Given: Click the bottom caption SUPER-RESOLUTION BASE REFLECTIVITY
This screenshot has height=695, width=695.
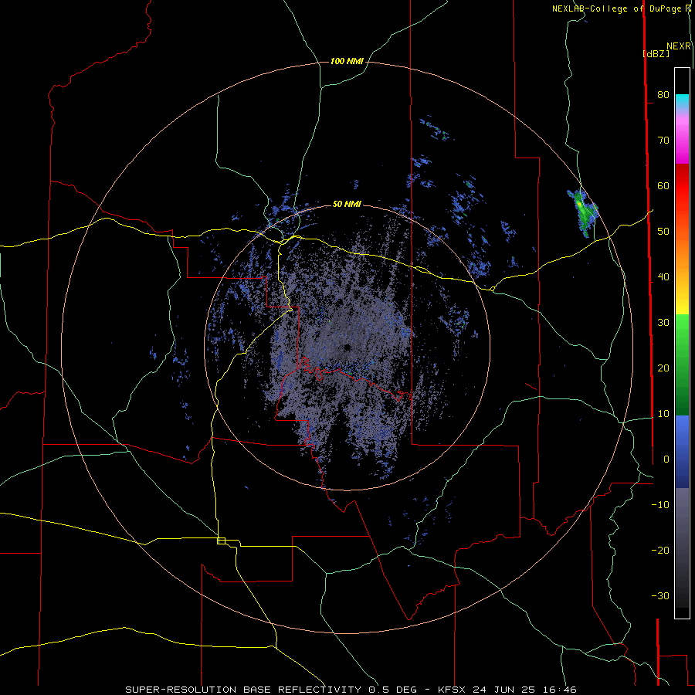Looking at the screenshot, I should (x=243, y=690).
